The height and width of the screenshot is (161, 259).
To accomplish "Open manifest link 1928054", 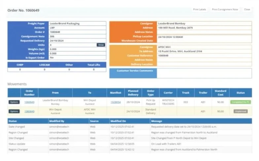I will [x=116, y=102].
